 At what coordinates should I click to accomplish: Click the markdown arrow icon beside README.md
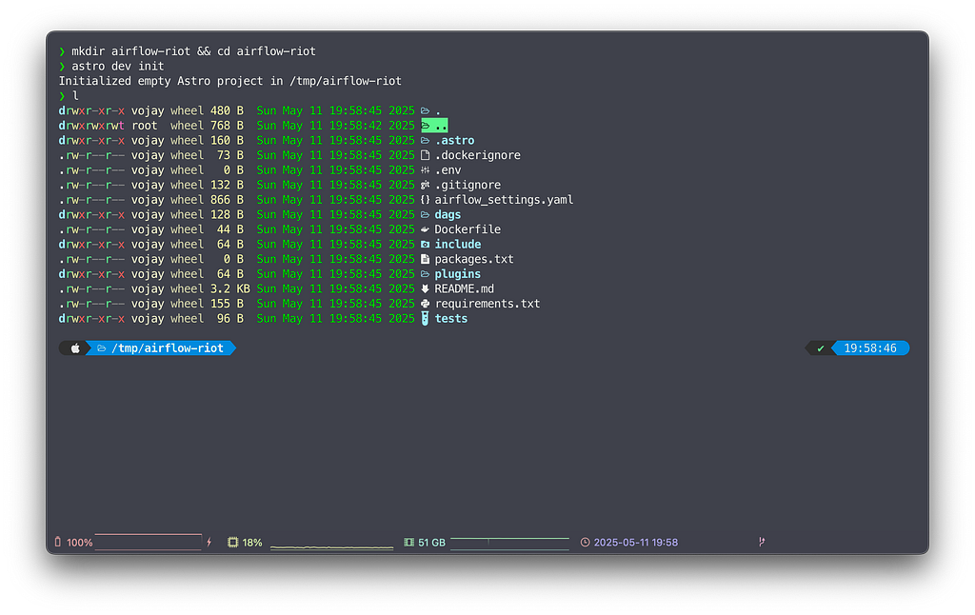pyautogui.click(x=426, y=289)
